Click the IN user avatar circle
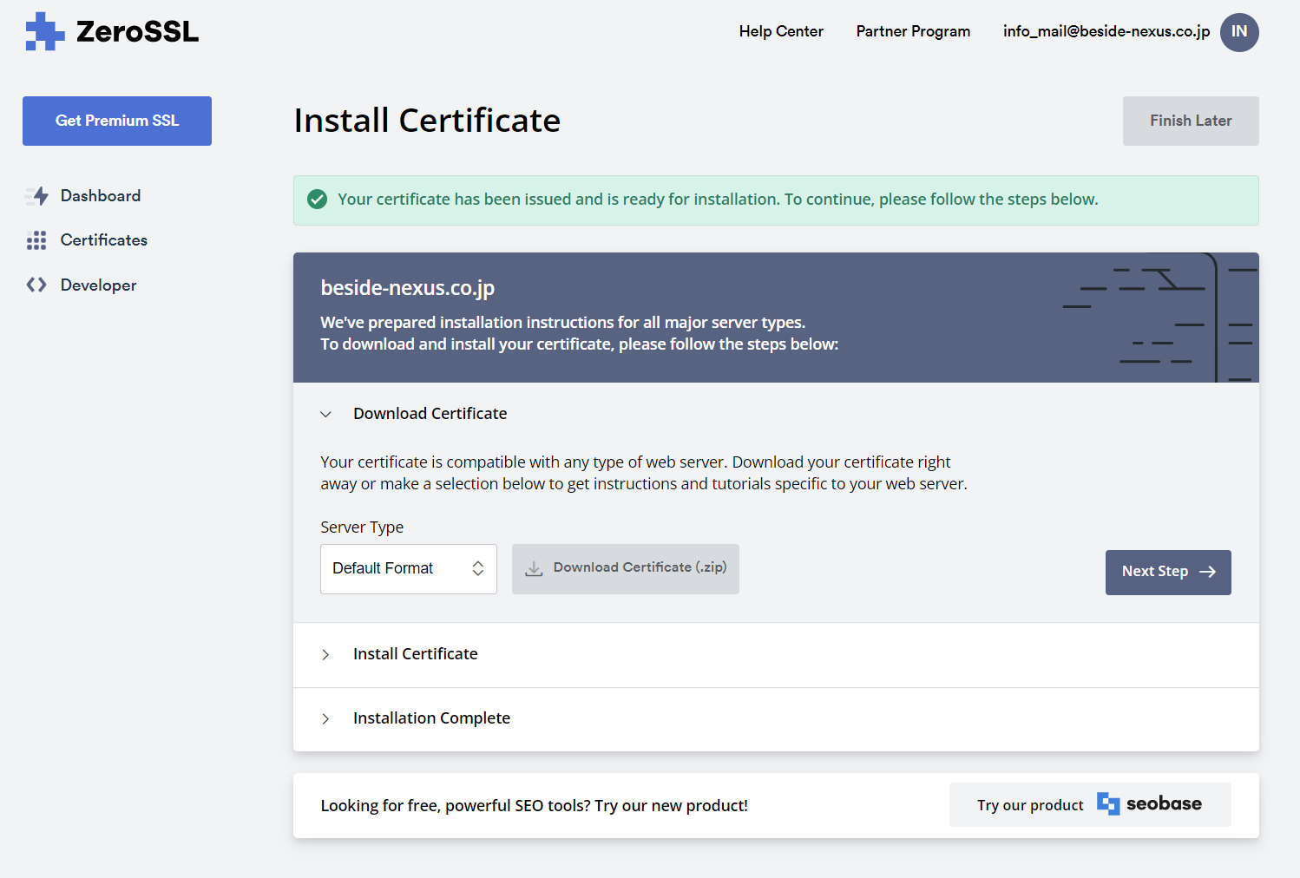 (1239, 32)
